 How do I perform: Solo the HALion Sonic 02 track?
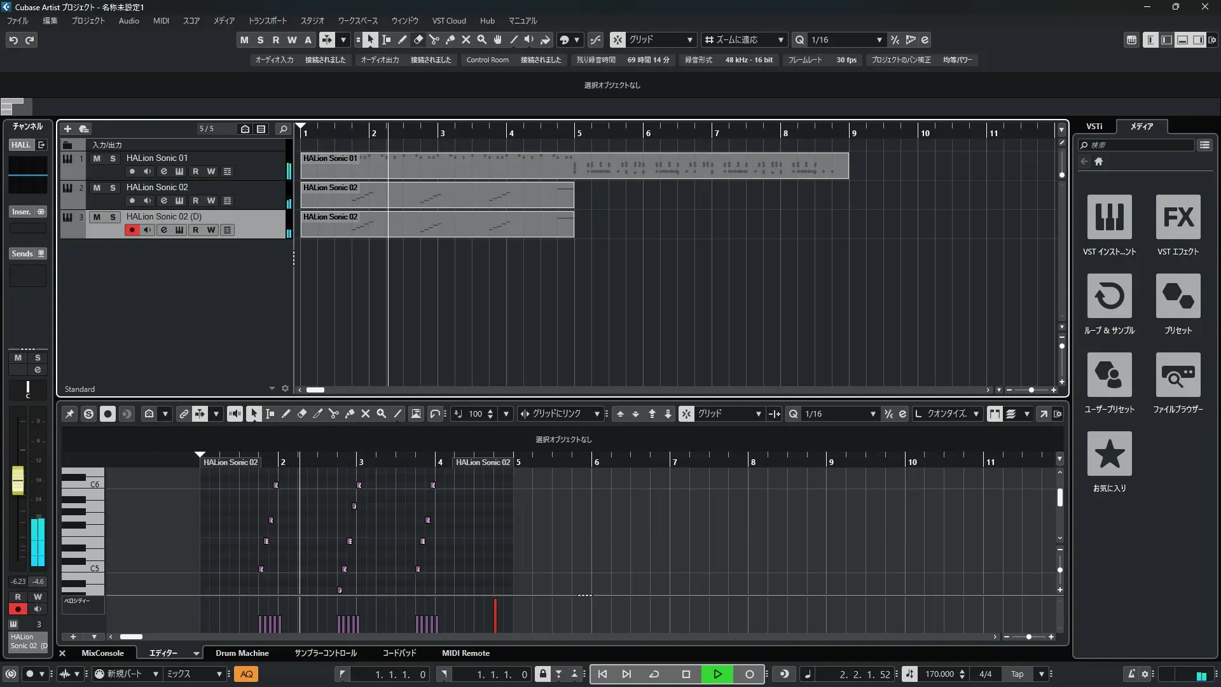point(113,188)
